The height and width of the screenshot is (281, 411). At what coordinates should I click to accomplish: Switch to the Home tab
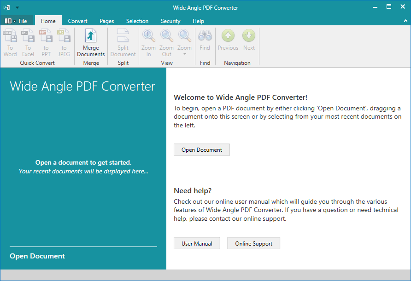48,21
